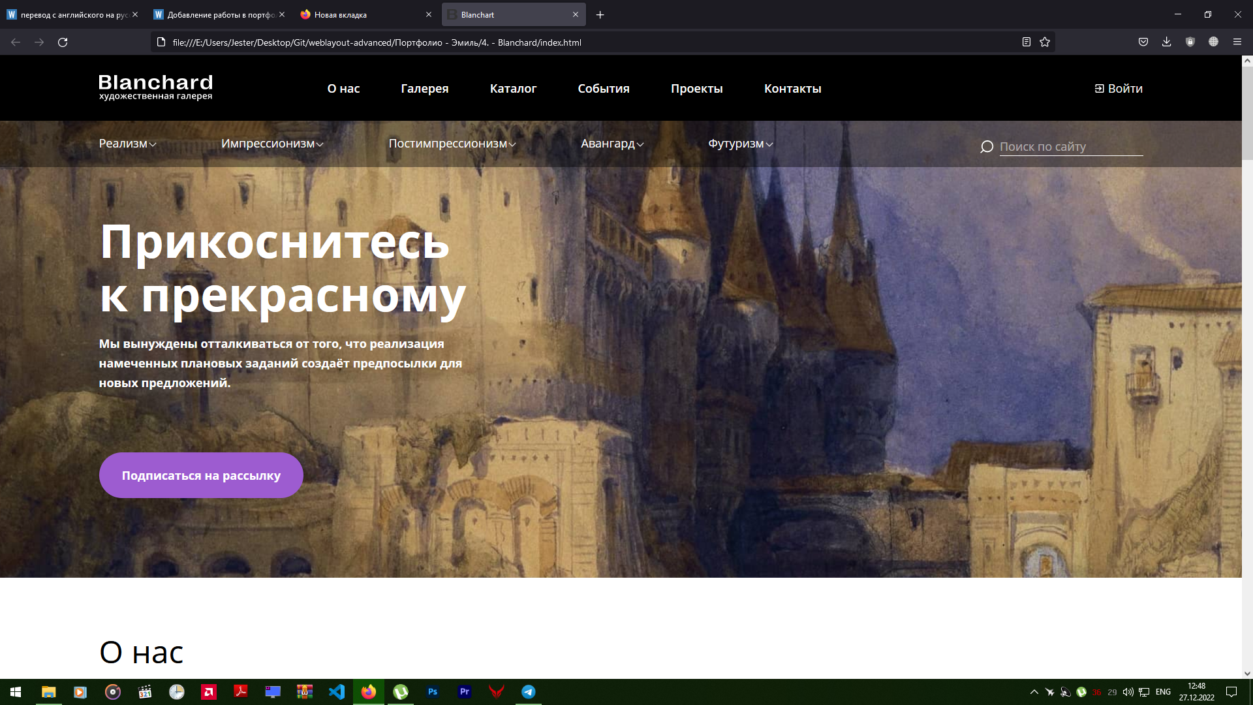
Task: Open События in site menu
Action: tap(604, 89)
